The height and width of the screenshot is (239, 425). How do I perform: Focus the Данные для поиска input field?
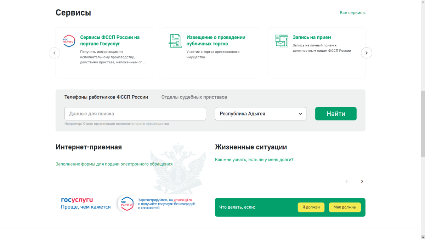tap(135, 114)
